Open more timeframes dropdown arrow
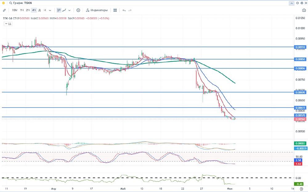Image resolution: width=308 pixels, height=192 pixels. tap(50, 10)
